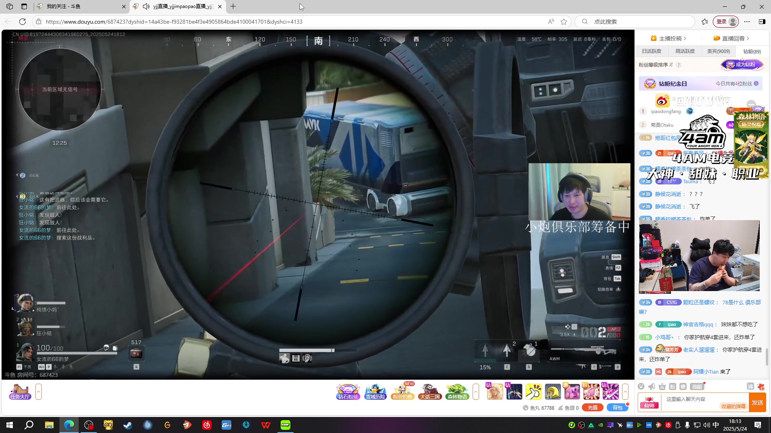The height and width of the screenshot is (433, 771).
Task: Switch to the 钻粉(89) tab
Action: click(752, 51)
